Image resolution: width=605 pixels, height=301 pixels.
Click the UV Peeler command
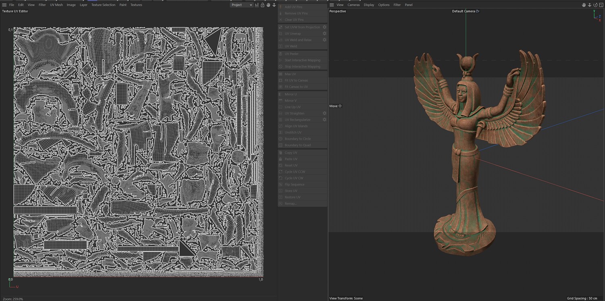(292, 54)
